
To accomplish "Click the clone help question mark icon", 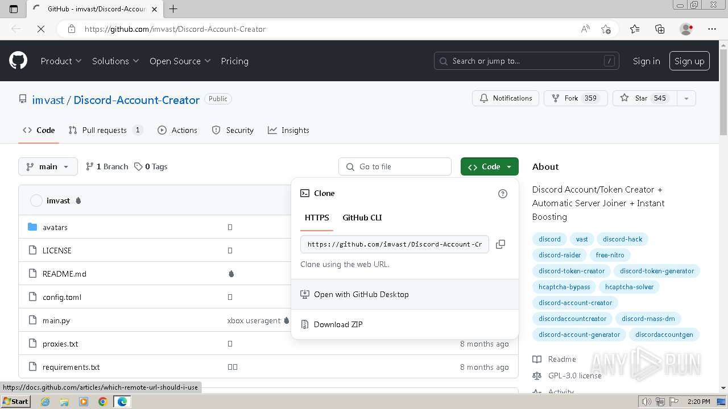I will pos(502,194).
